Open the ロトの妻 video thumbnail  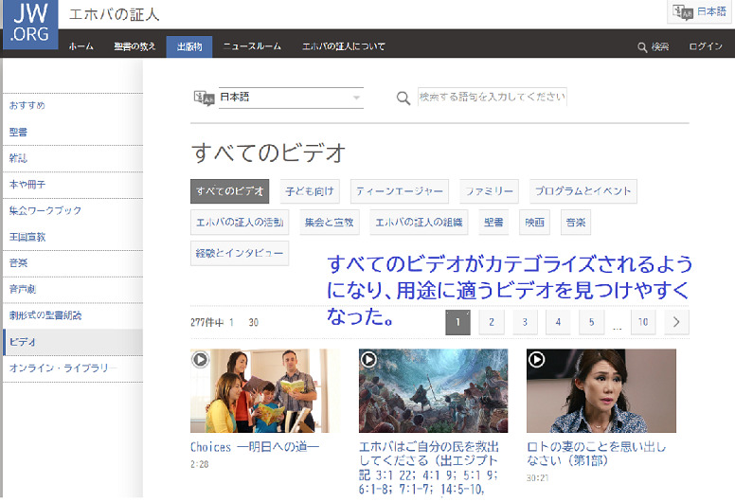[x=601, y=391]
